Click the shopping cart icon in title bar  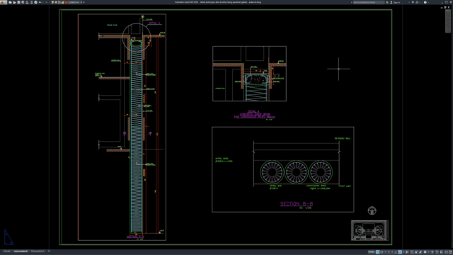(x=413, y=2)
